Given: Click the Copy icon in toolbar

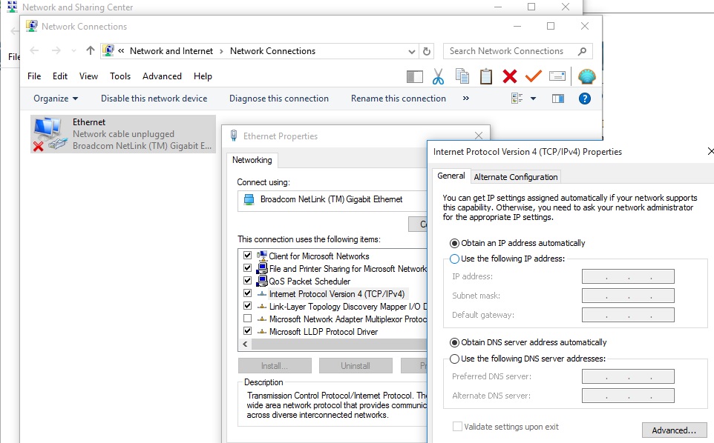Looking at the screenshot, I should tap(462, 76).
